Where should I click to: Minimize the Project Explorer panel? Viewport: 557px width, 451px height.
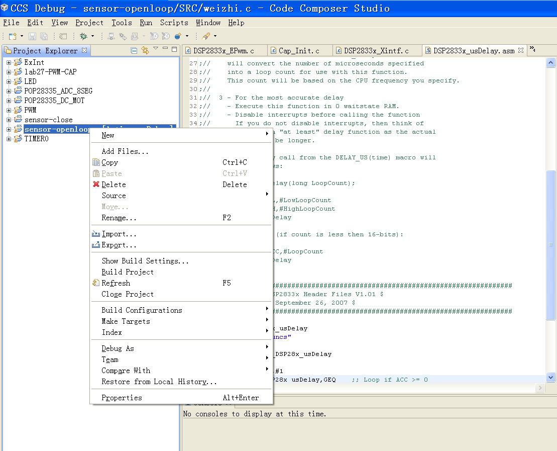coord(165,48)
